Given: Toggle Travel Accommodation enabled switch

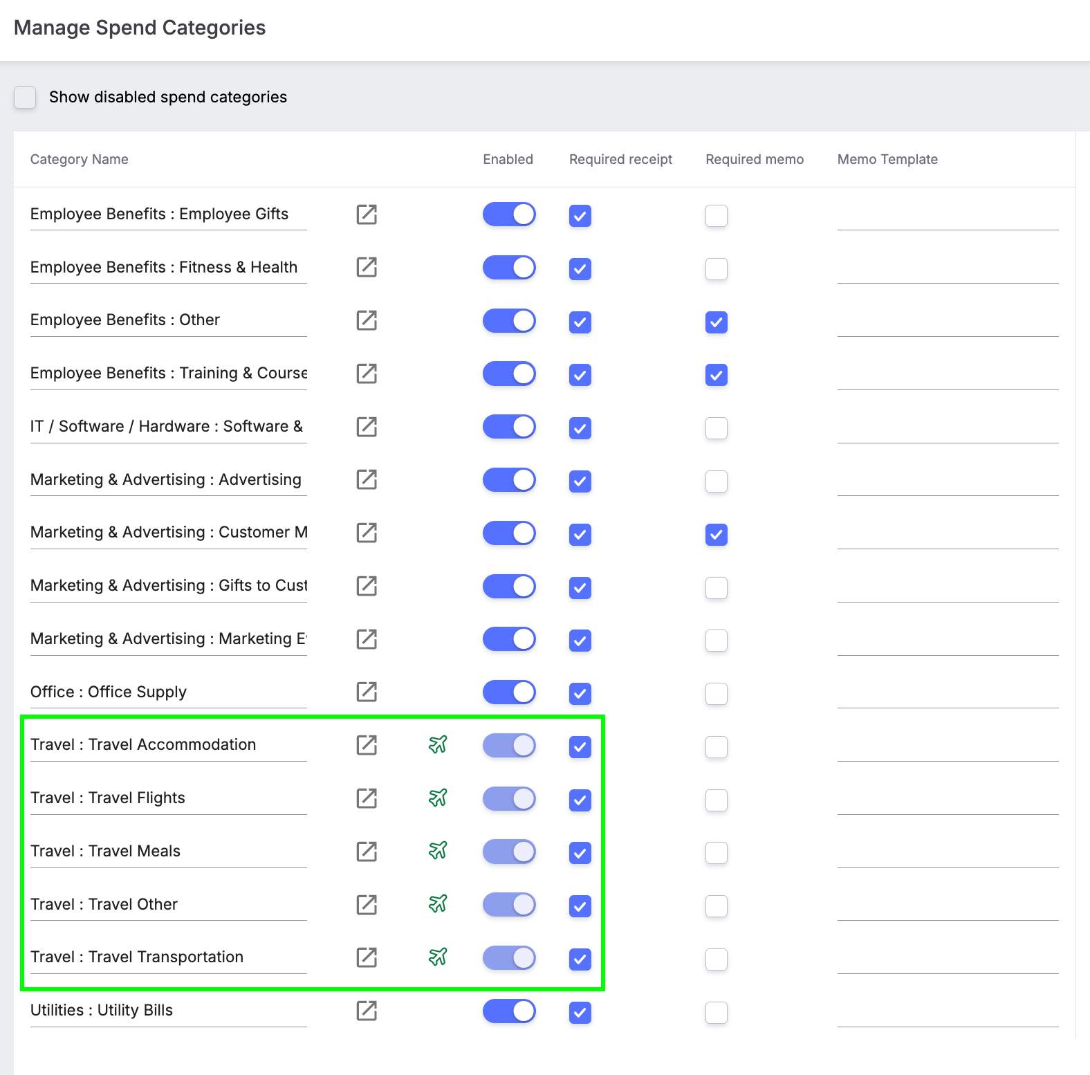Looking at the screenshot, I should pyautogui.click(x=509, y=745).
